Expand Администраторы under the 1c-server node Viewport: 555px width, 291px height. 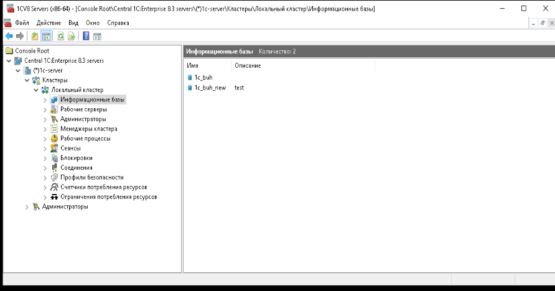click(x=27, y=207)
